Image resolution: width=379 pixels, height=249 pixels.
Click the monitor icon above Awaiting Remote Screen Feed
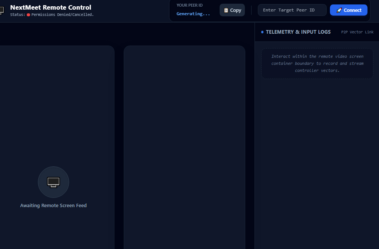tap(54, 182)
